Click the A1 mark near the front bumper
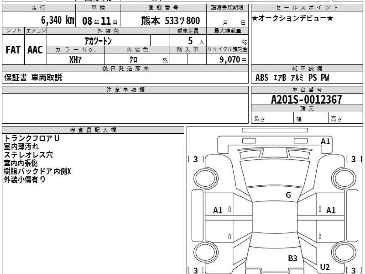This screenshot has width=365, height=274. (325, 141)
